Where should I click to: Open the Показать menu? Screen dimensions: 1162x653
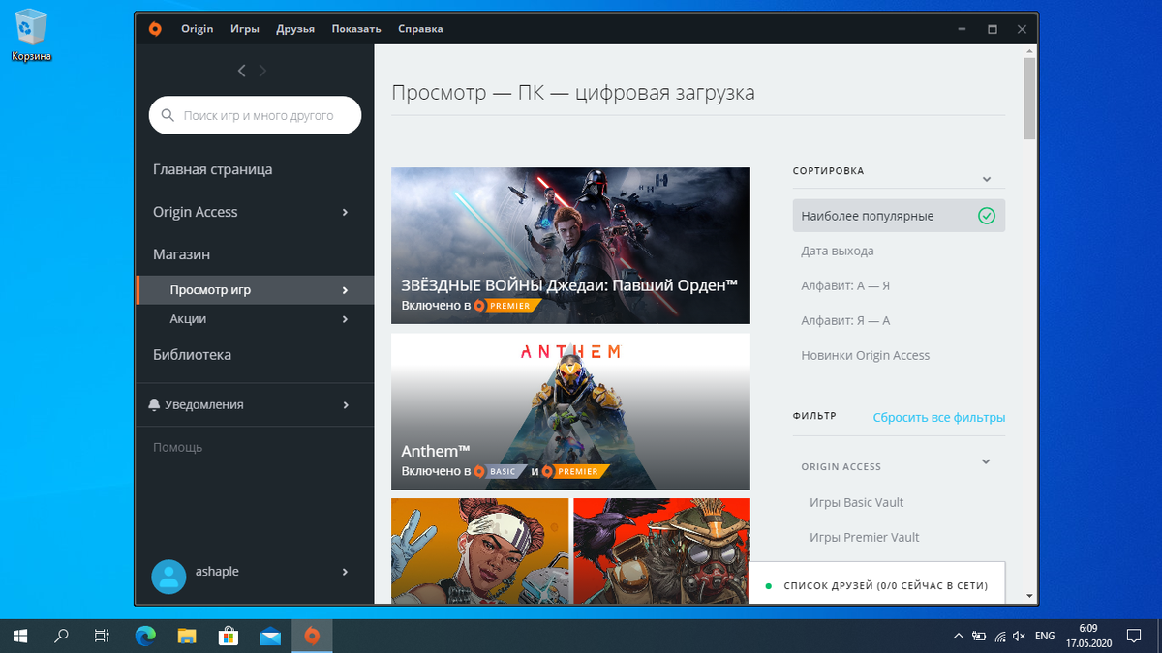coord(356,29)
